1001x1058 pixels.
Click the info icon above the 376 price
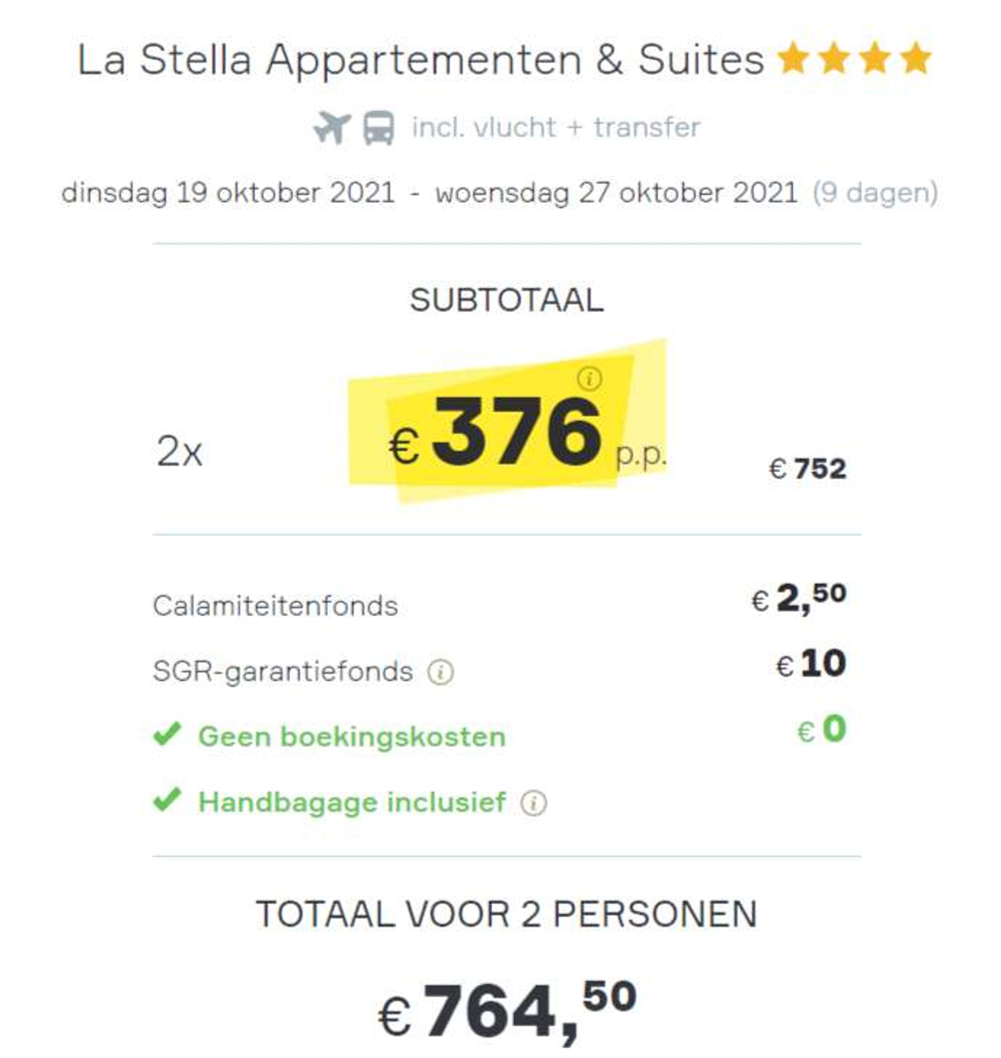589,379
